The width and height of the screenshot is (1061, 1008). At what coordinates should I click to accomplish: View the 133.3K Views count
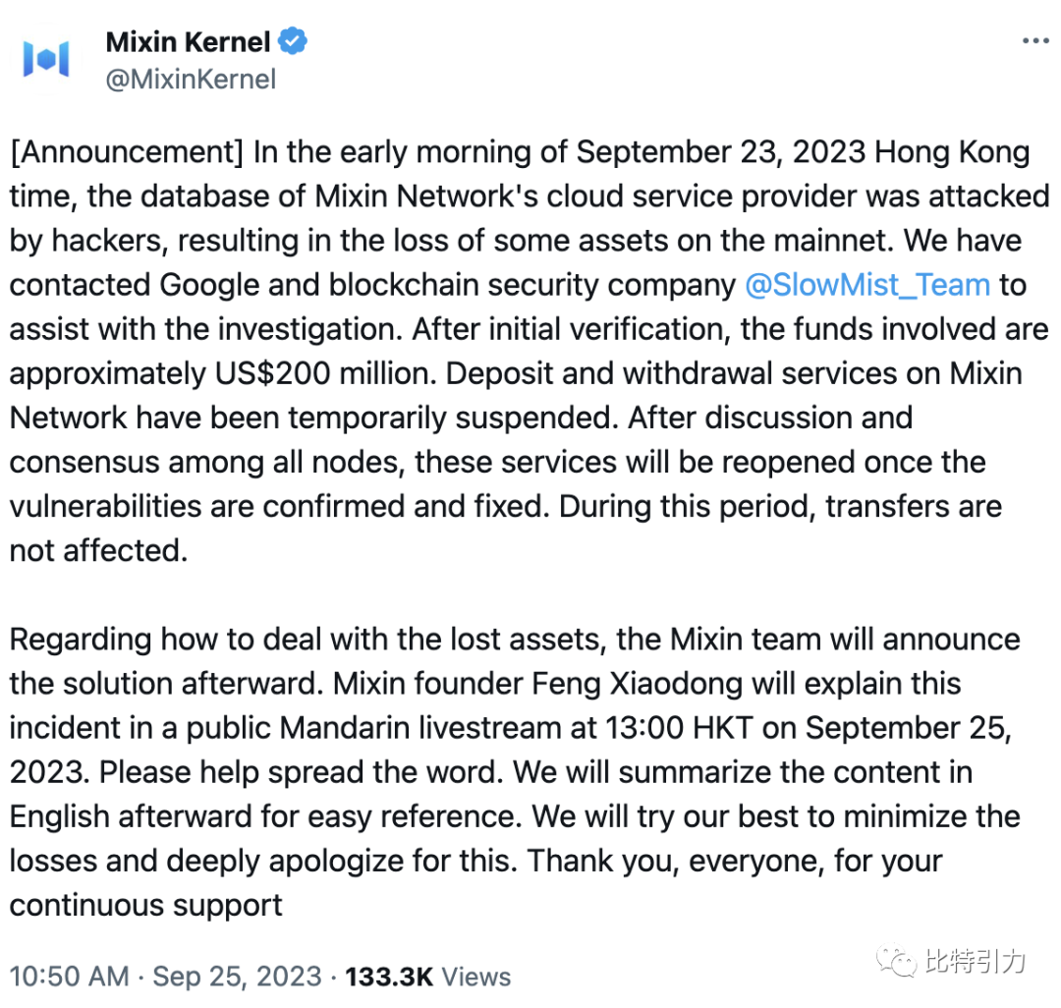[427, 977]
